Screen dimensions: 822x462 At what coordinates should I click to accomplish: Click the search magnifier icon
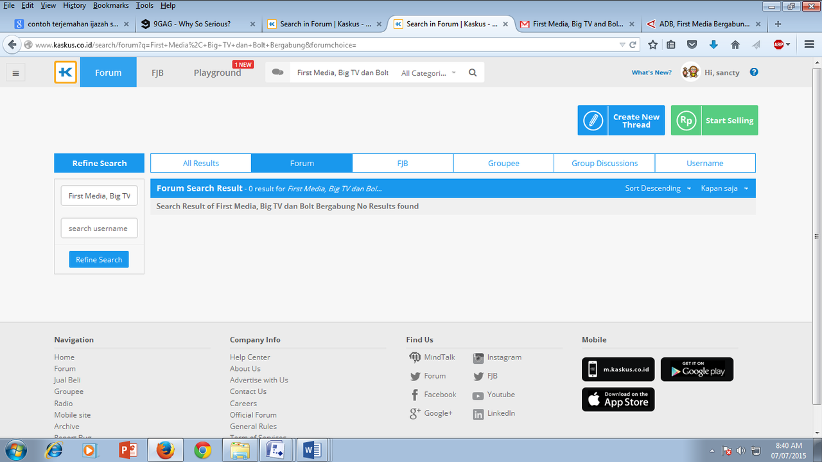473,73
